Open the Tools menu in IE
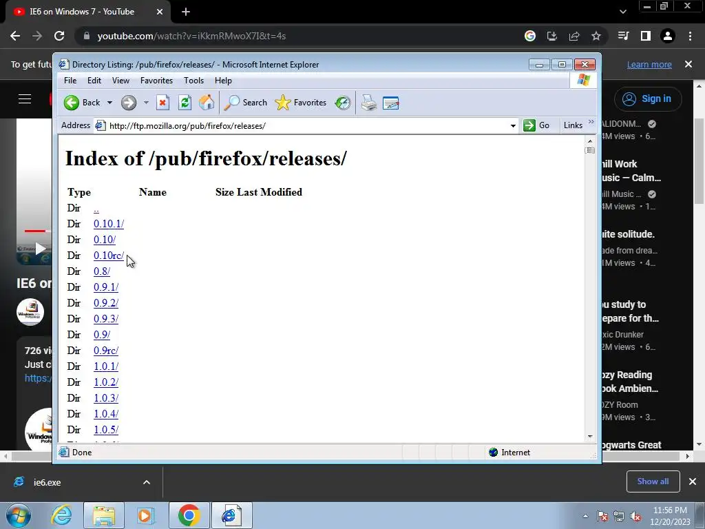The height and width of the screenshot is (529, 705). coord(193,81)
